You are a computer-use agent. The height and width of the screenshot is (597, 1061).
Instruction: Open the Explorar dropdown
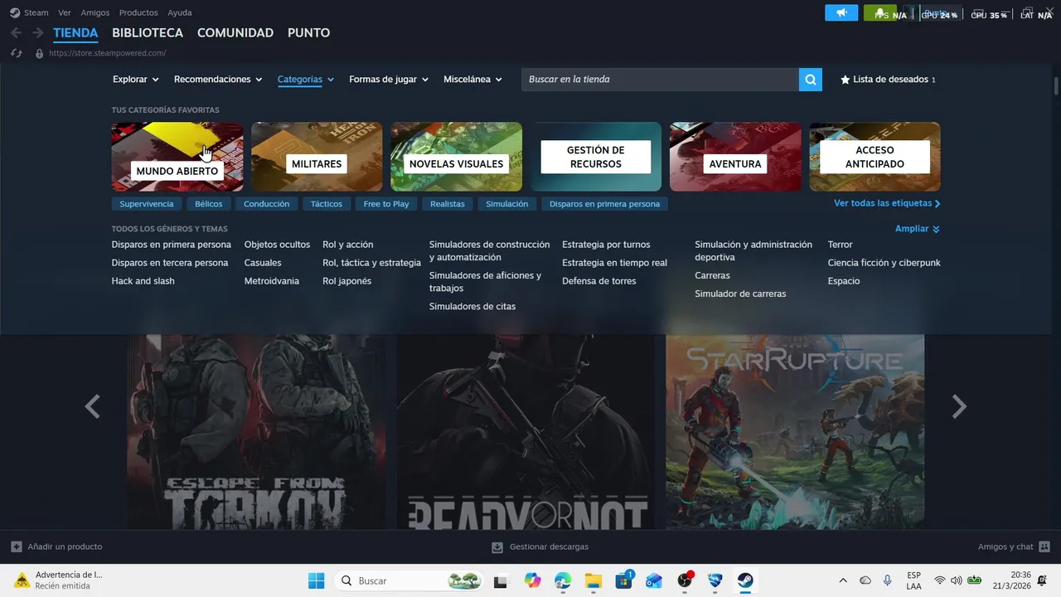point(136,80)
